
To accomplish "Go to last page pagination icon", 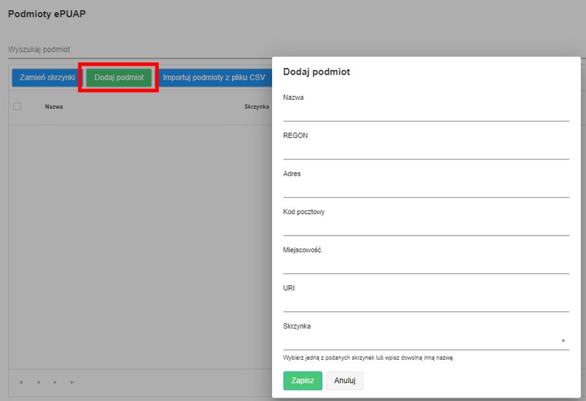I will pyautogui.click(x=72, y=382).
